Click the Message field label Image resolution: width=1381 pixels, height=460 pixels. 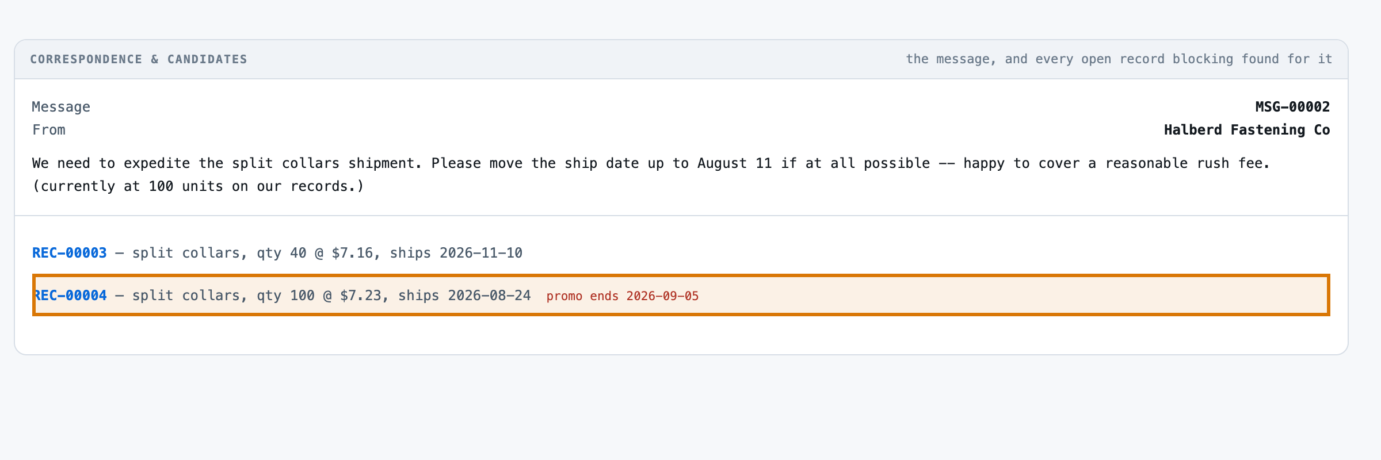point(61,107)
